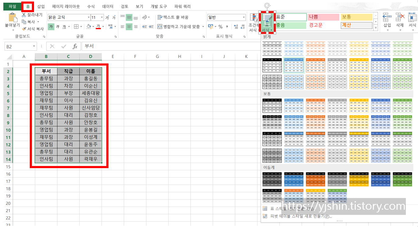
Task: Toggle center horizontal text alignment
Action: [x=129, y=27]
